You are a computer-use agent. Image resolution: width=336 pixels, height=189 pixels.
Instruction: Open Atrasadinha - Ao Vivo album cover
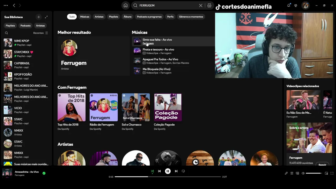pos(7,173)
